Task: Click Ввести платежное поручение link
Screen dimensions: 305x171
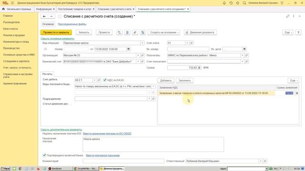Action: [103, 155]
